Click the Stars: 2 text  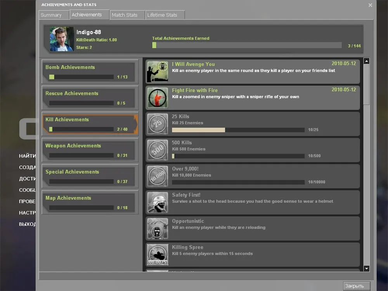(84, 47)
